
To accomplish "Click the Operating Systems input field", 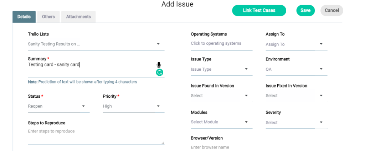I will pos(221,44).
